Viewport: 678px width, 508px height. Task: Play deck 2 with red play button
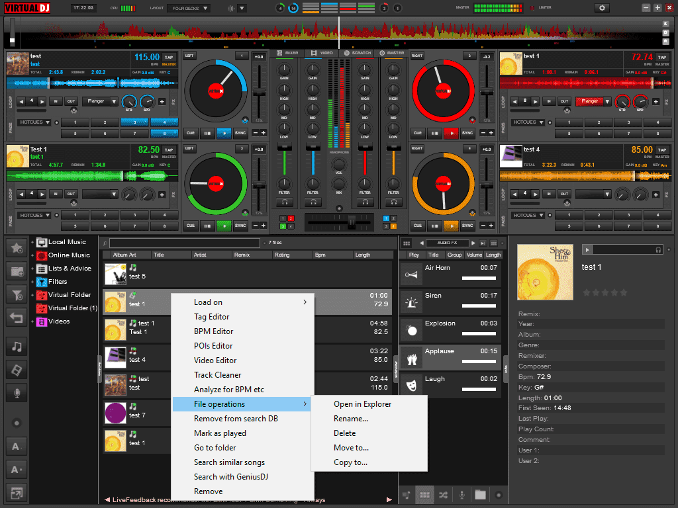[451, 133]
